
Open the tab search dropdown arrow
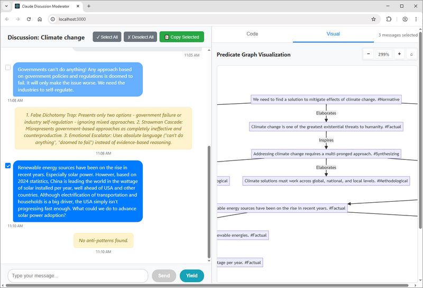click(6, 6)
